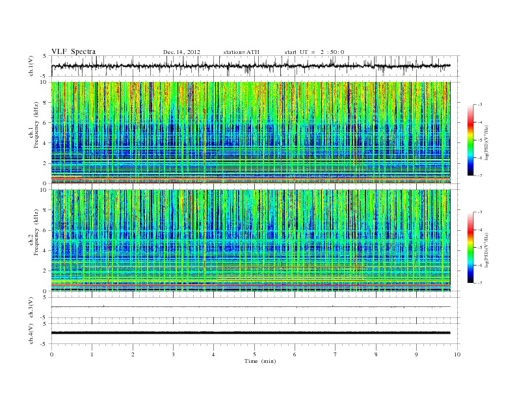Click the ch.2 spectrogram color scale bar
515x398 pixels.
470,247
